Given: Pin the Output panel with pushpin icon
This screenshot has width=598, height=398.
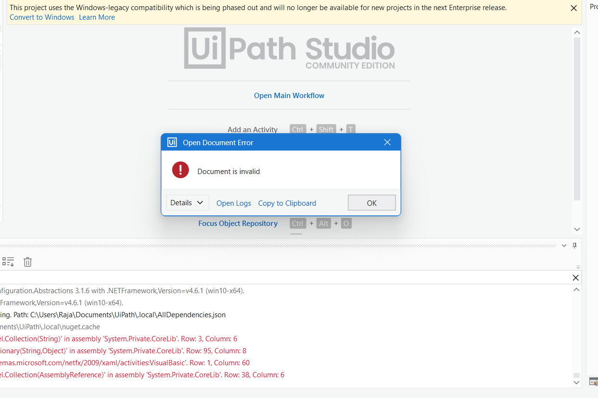Looking at the screenshot, I should click(x=574, y=246).
